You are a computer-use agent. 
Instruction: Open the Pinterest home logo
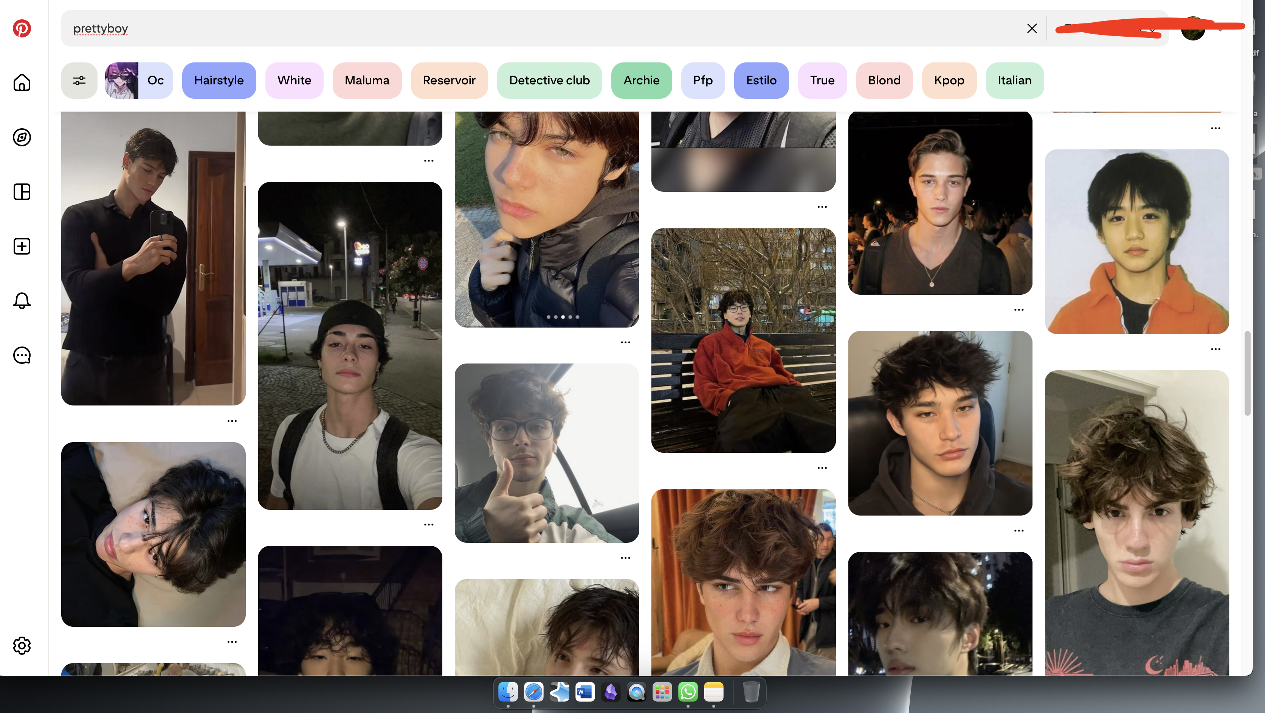point(22,28)
